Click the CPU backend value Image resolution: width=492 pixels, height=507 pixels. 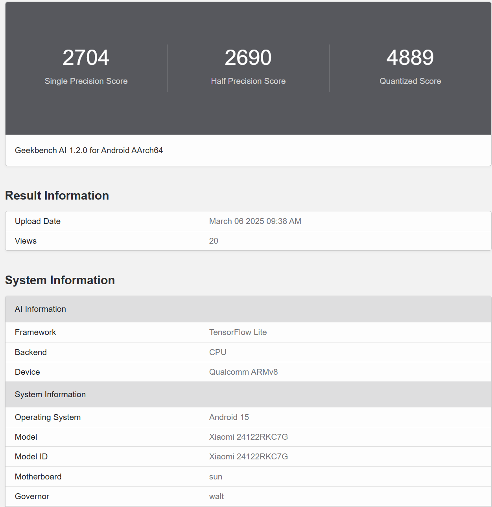[217, 352]
